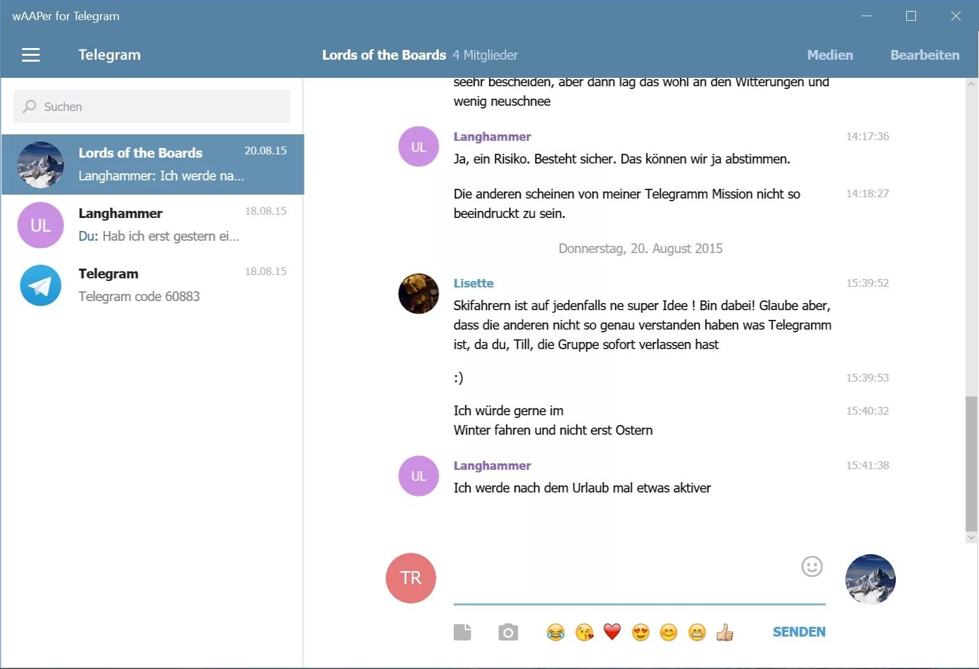Open the emoji picker smiley
This screenshot has width=979, height=669.
click(812, 566)
